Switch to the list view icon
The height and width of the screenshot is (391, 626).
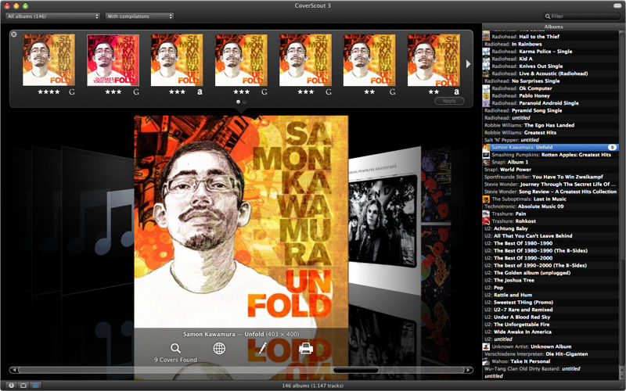click(x=36, y=385)
